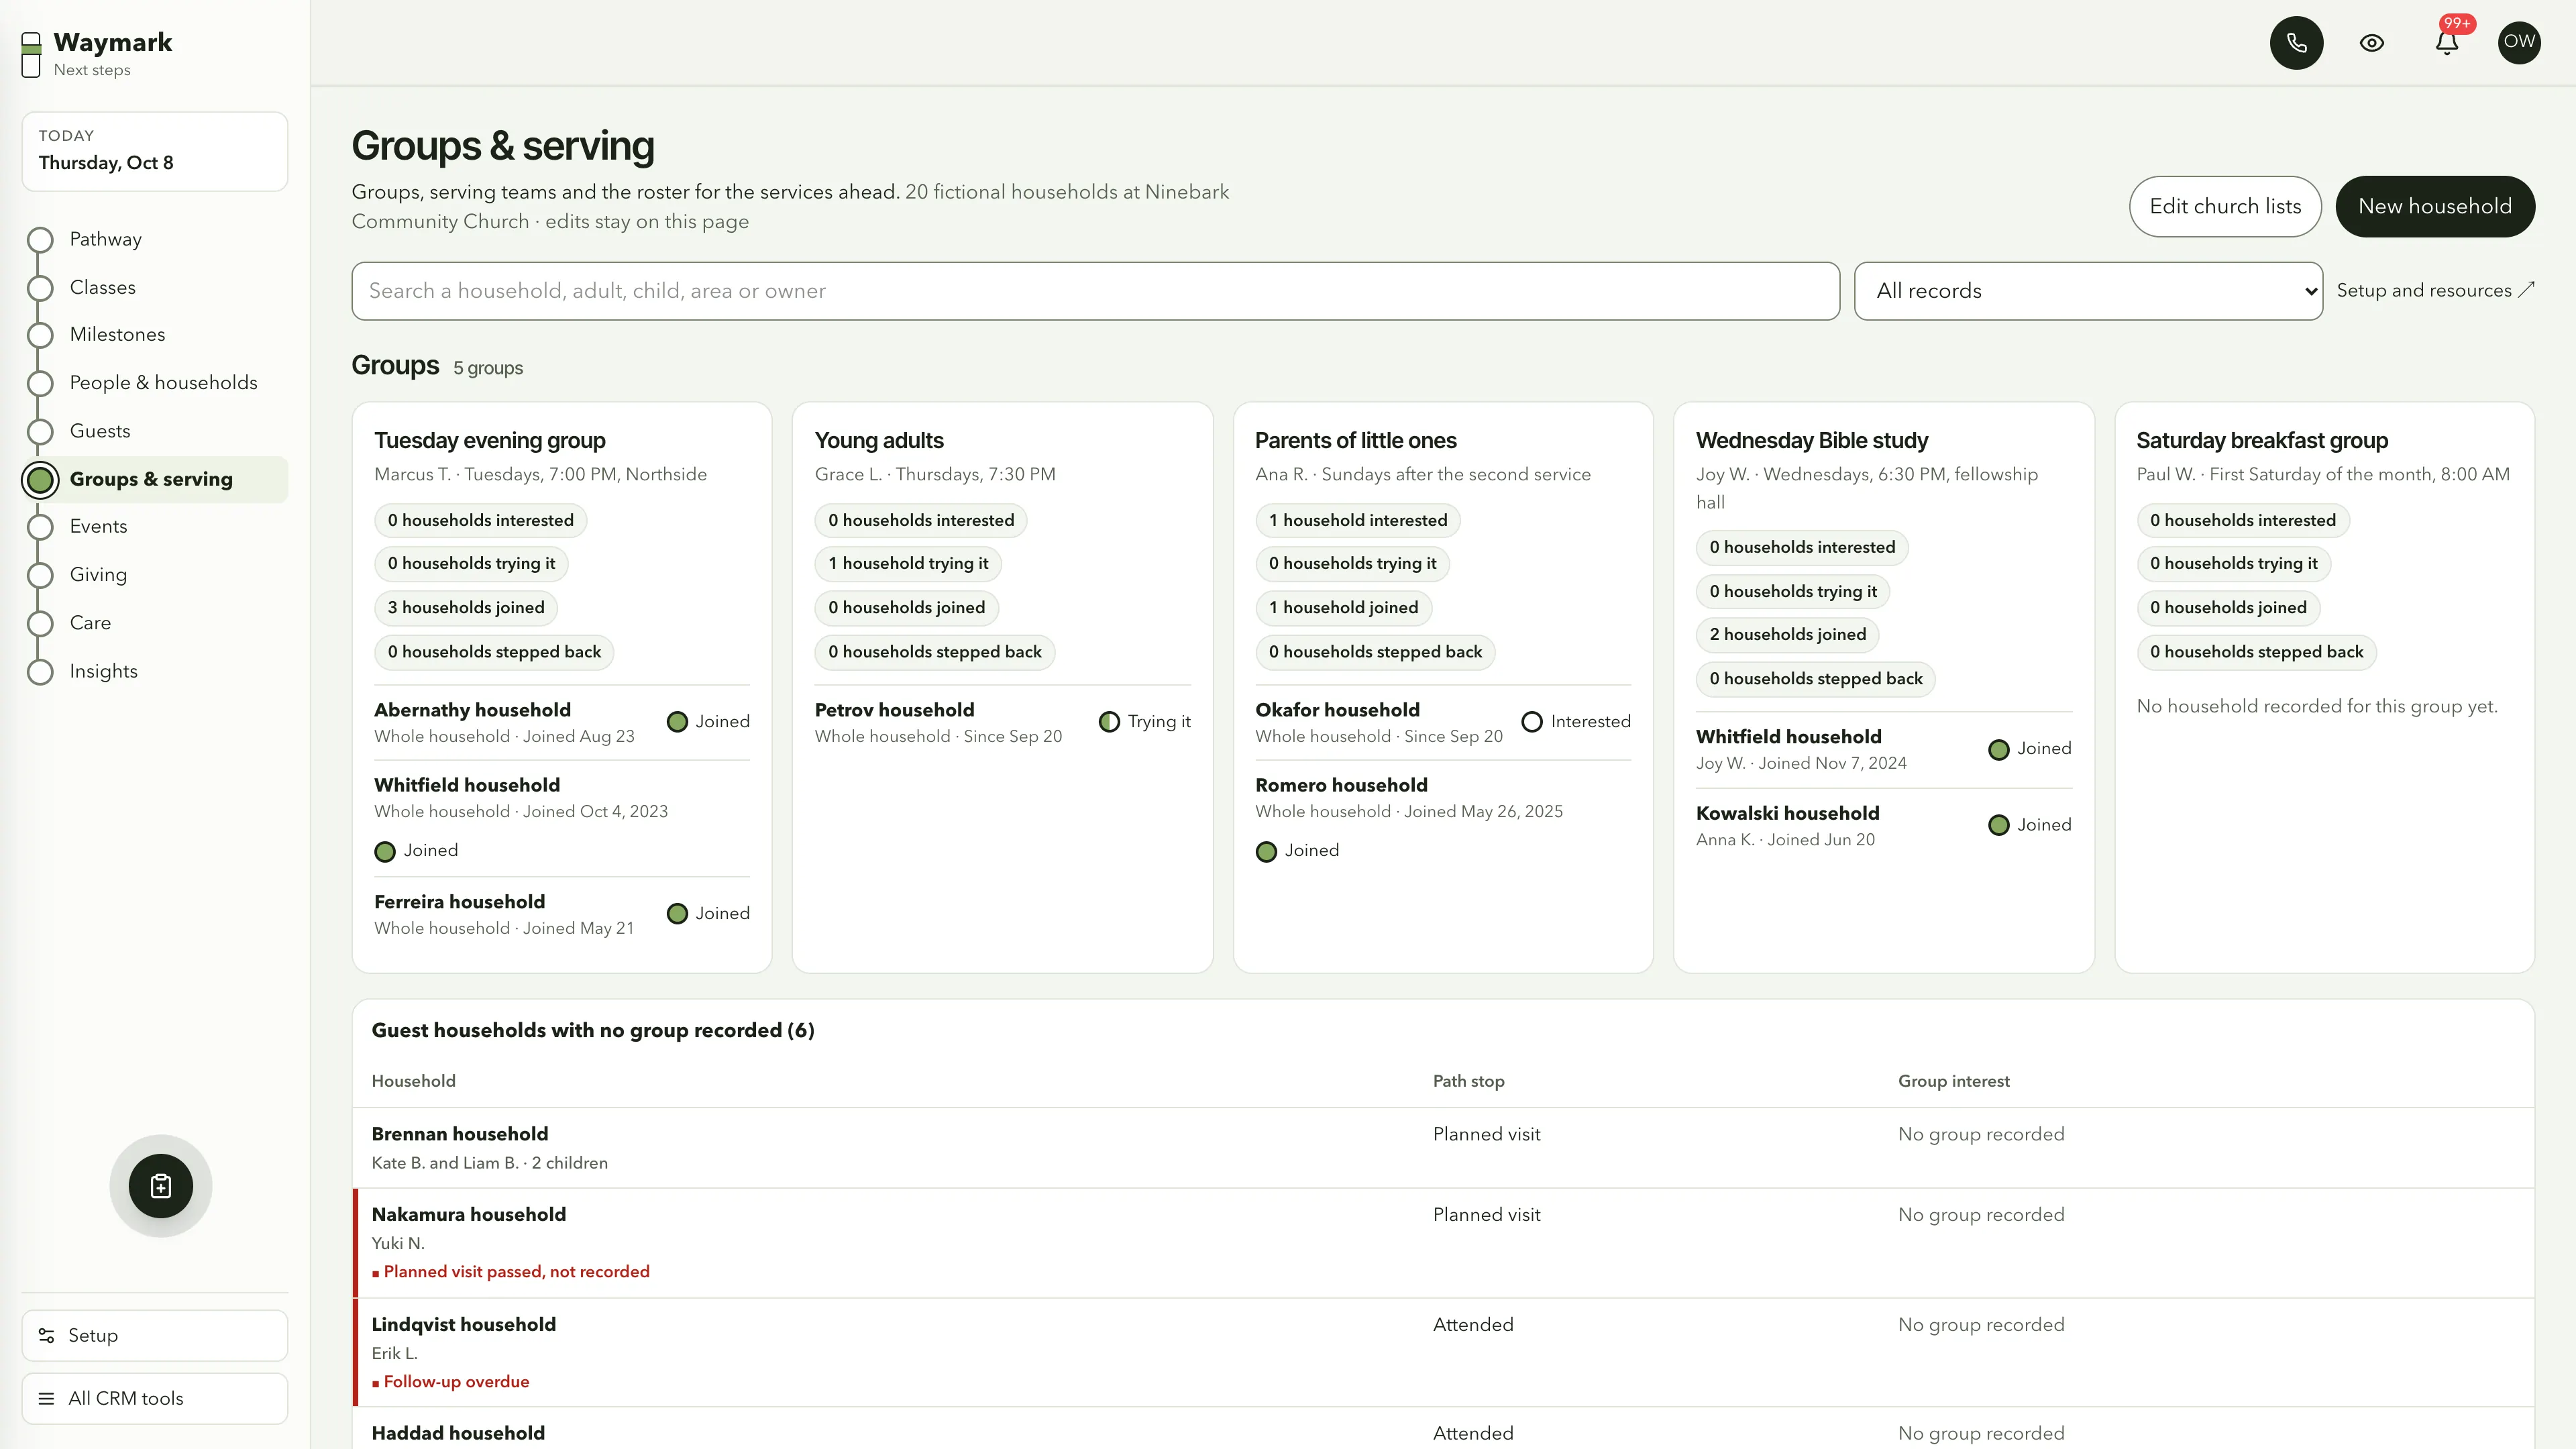Open the Nakamura household row
2576x1449 pixels.
point(1443,1243)
